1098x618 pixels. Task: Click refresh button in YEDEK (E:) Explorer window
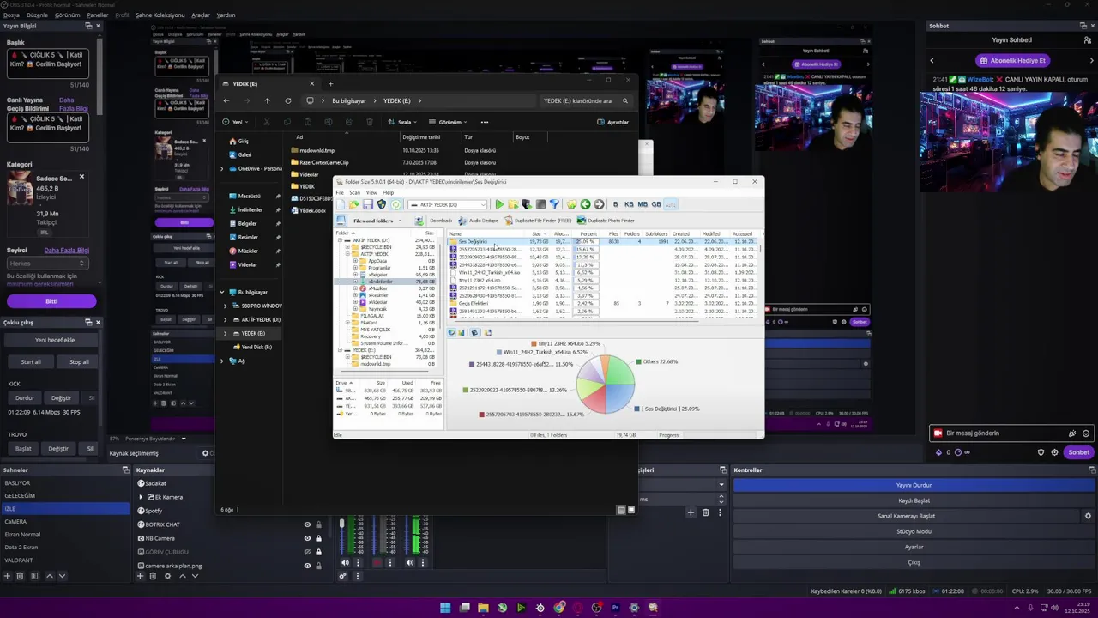287,100
